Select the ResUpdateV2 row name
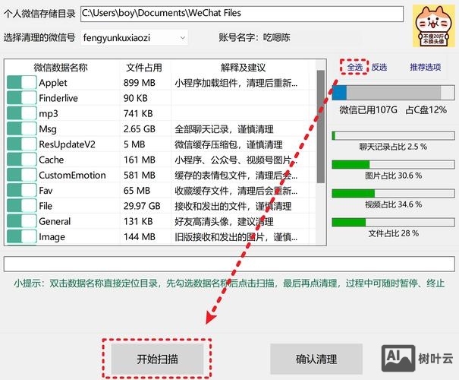 pos(68,144)
